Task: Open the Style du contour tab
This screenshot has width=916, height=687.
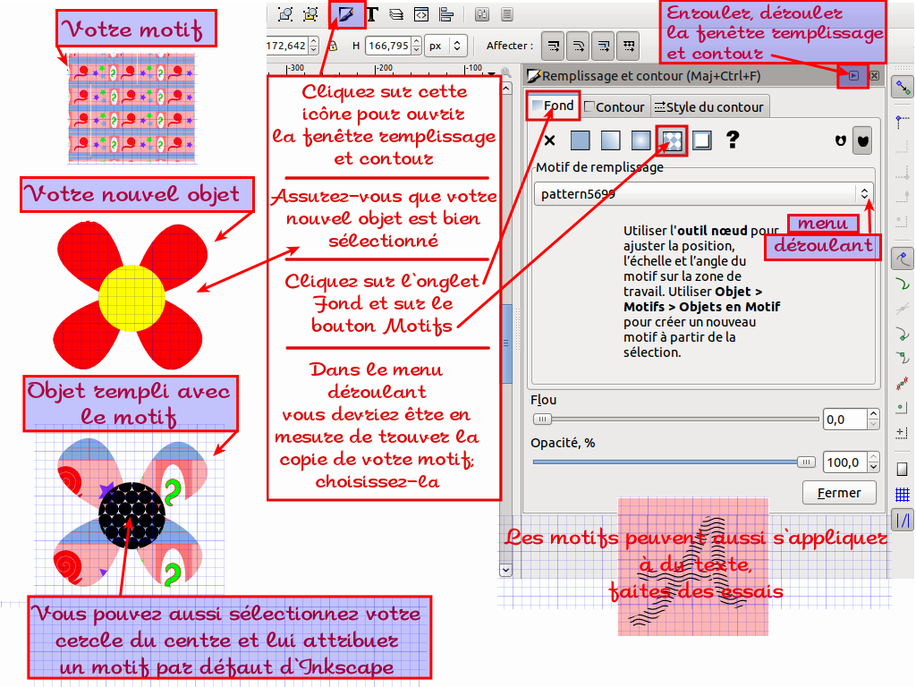Action: 708,106
